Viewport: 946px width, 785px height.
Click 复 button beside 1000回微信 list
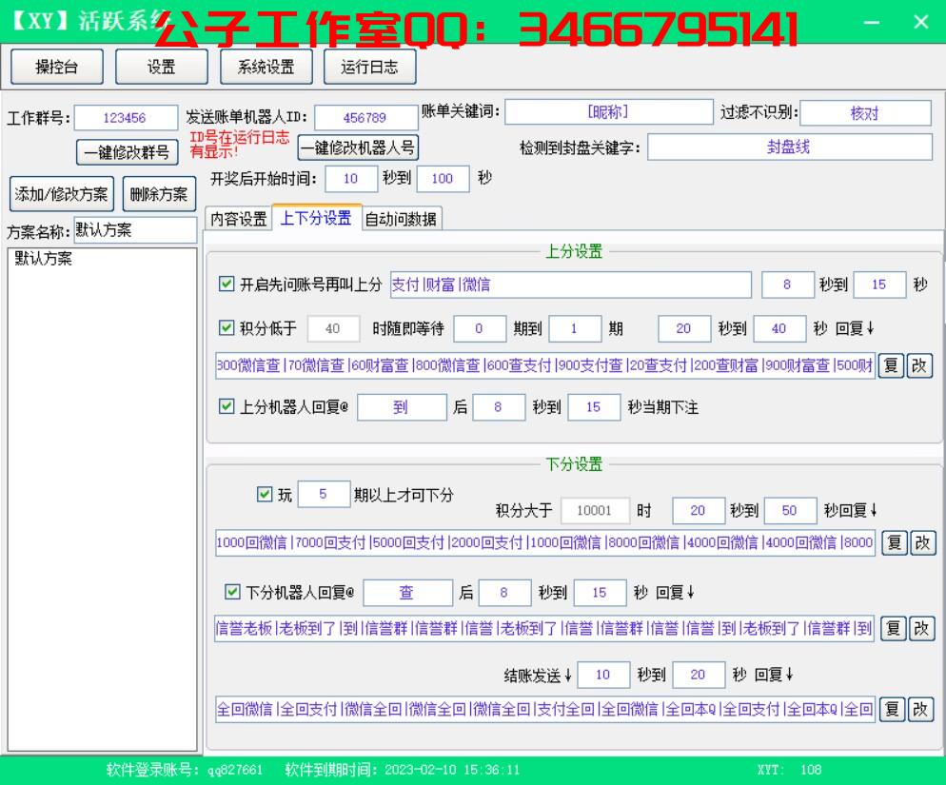point(894,542)
